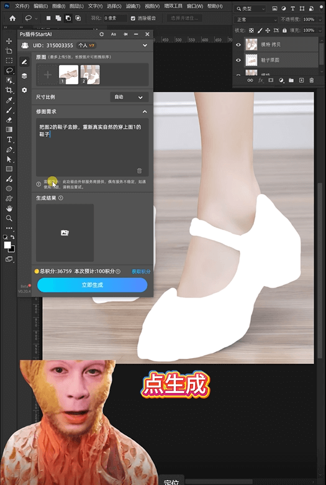Open the StartAI settings gear icon
The width and height of the screenshot is (326, 485).
(24, 90)
